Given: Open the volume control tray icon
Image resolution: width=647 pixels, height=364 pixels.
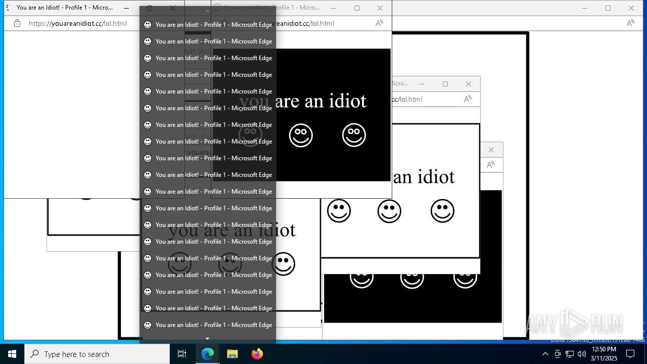Looking at the screenshot, I should 582,354.
